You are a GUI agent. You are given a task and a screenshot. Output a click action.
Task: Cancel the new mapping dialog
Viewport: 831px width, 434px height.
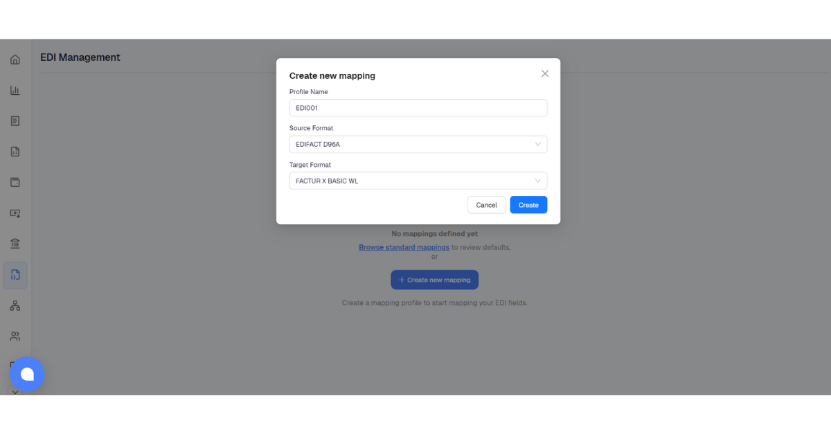(487, 205)
